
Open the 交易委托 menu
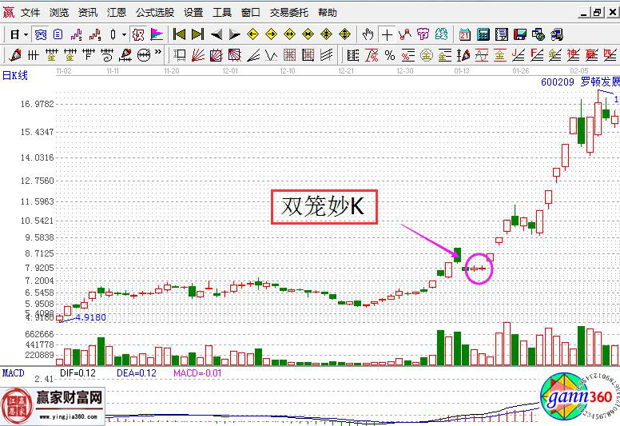pos(288,13)
